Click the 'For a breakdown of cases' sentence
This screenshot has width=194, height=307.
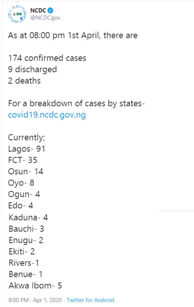(76, 103)
